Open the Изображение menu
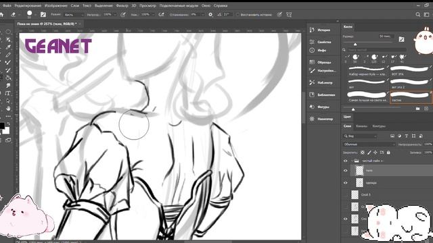Screen dimensions: 433x243 pos(55,5)
